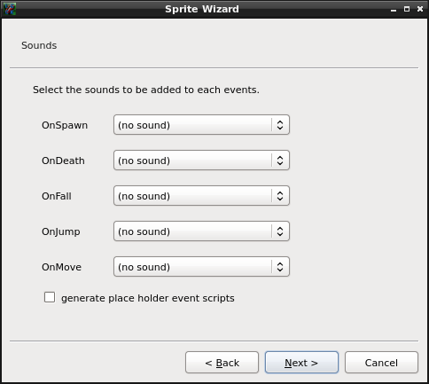
Task: Click the OnJump combo box arrow
Action: click(x=280, y=231)
